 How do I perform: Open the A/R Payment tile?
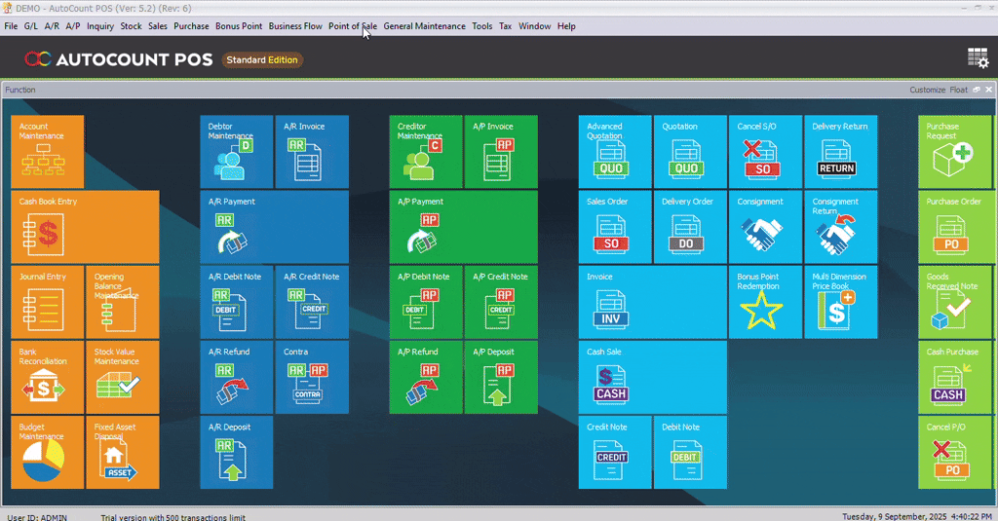click(x=275, y=226)
